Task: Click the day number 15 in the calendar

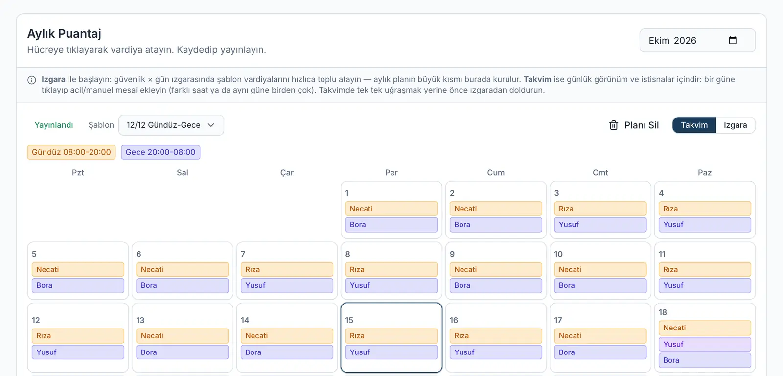Action: 349,320
